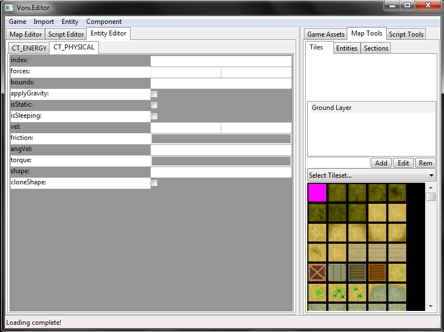Image resolution: width=444 pixels, height=332 pixels.
Task: Pick the orange-brown wooden plank crate tile
Action: (x=377, y=273)
